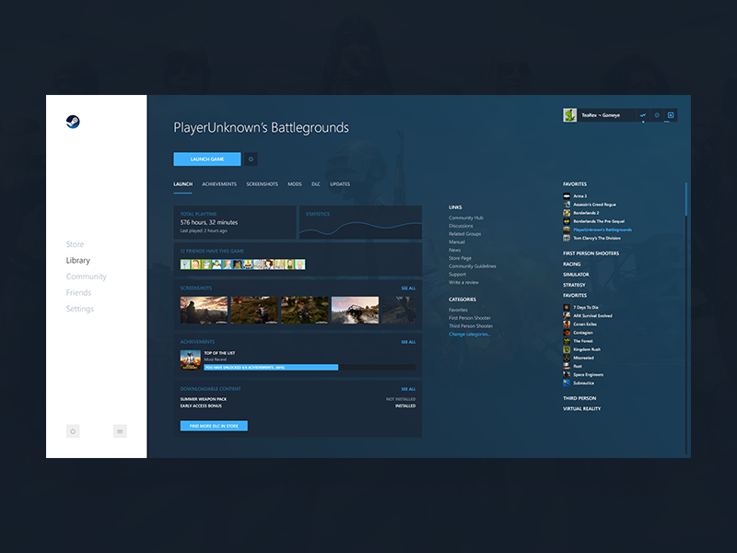Viewport: 737px width, 553px height.
Task: Select Arma 3 game icon in Favorites
Action: (567, 196)
